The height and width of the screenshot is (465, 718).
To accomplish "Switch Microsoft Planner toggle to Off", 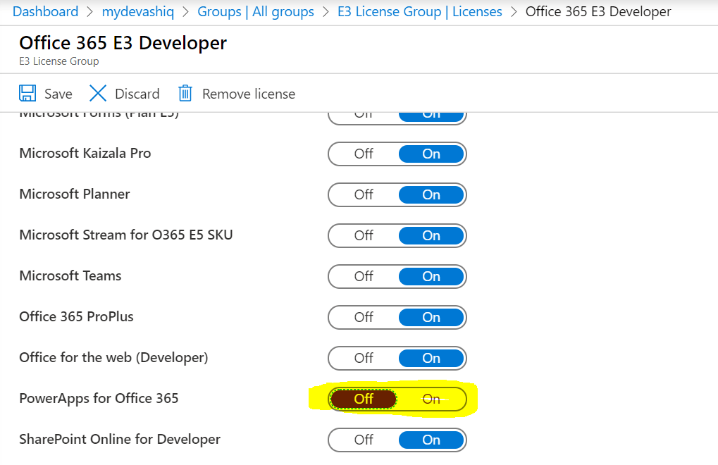I will (x=364, y=194).
